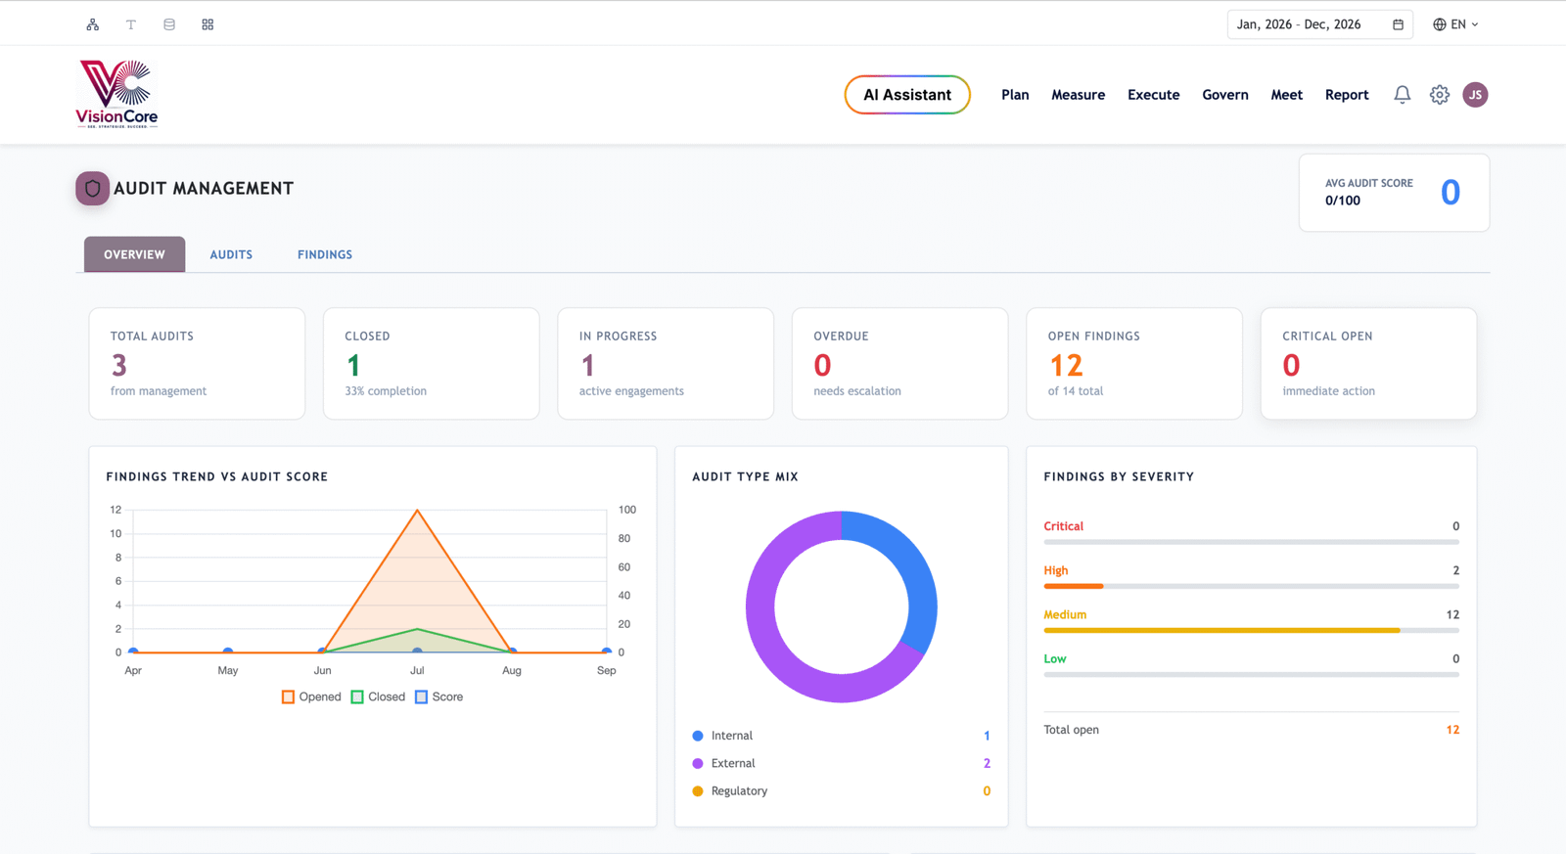Click the Internal legend color dot
Viewport: 1566px width, 854px height.
coord(698,736)
